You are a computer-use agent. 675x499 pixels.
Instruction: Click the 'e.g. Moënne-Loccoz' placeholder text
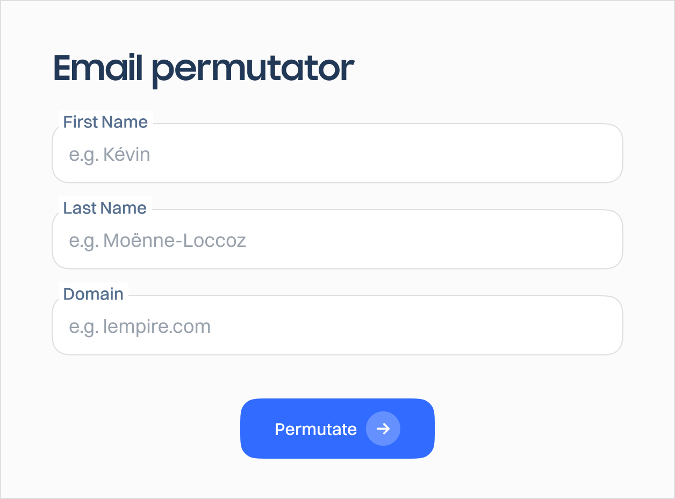[157, 241]
